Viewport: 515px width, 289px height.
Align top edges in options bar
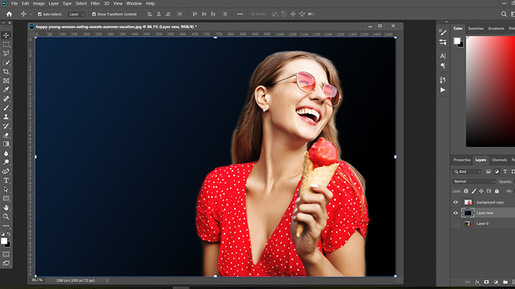[195, 14]
